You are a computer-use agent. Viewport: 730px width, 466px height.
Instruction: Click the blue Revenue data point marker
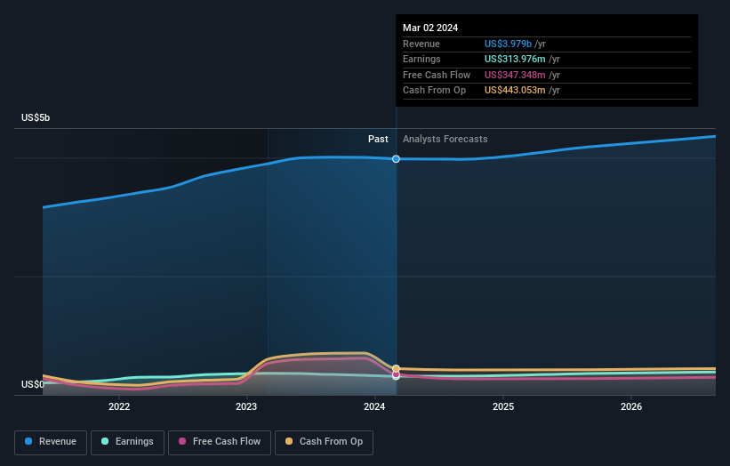click(396, 159)
